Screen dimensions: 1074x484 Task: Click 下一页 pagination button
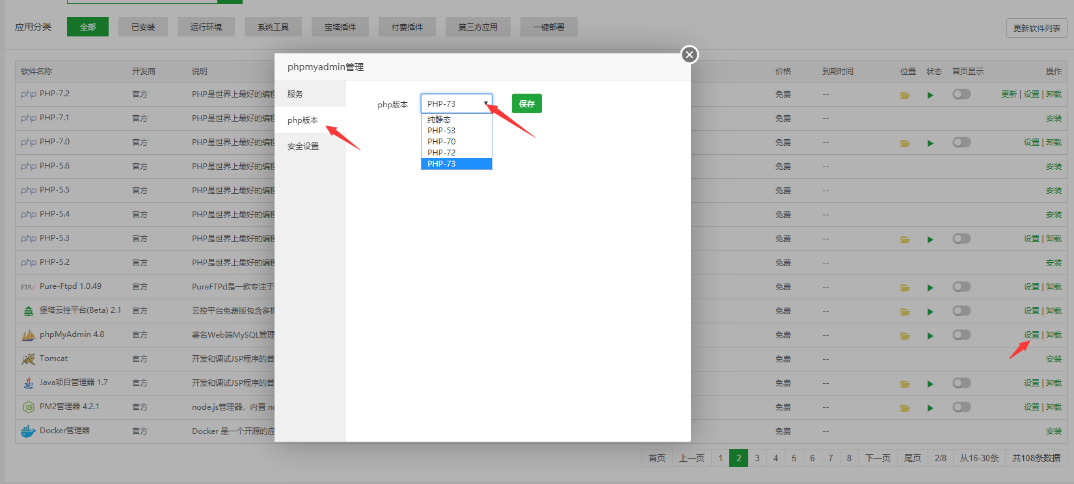tap(878, 458)
